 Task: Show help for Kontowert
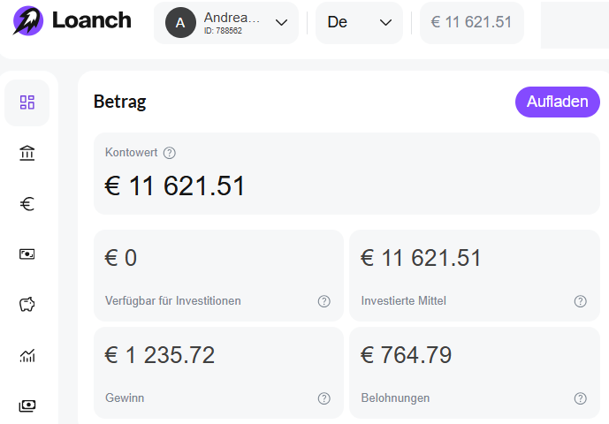(x=170, y=152)
